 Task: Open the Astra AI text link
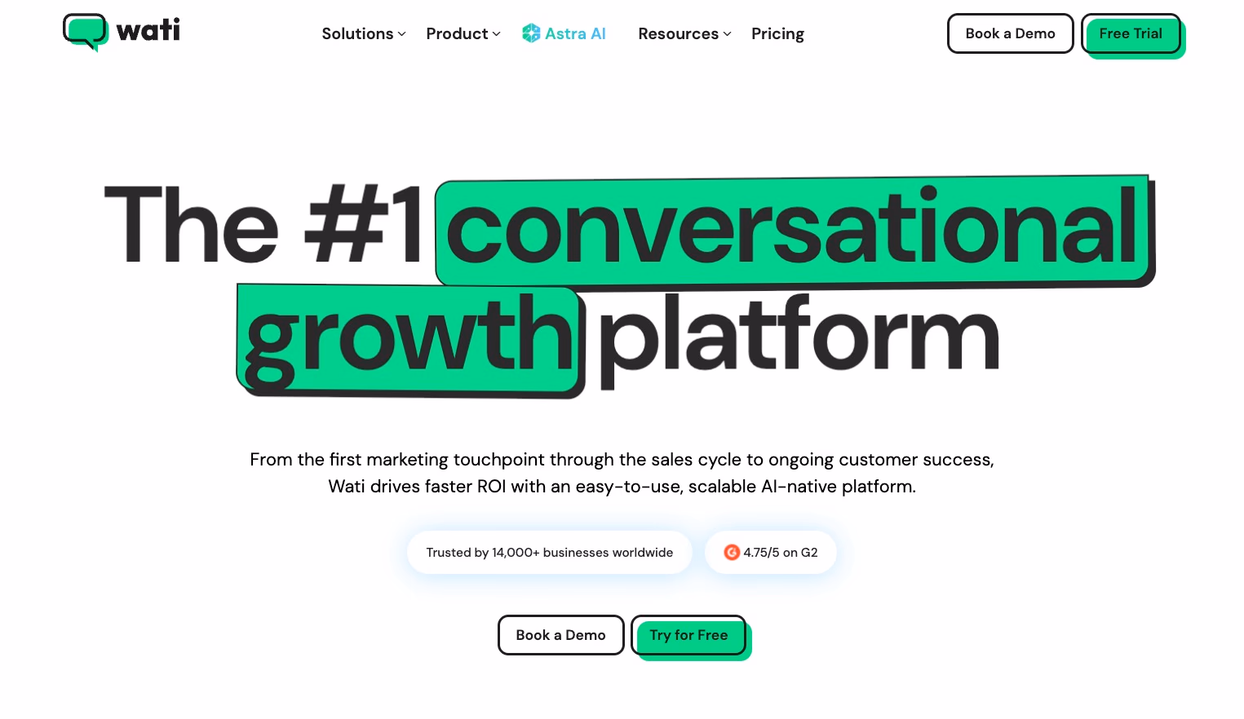point(575,34)
